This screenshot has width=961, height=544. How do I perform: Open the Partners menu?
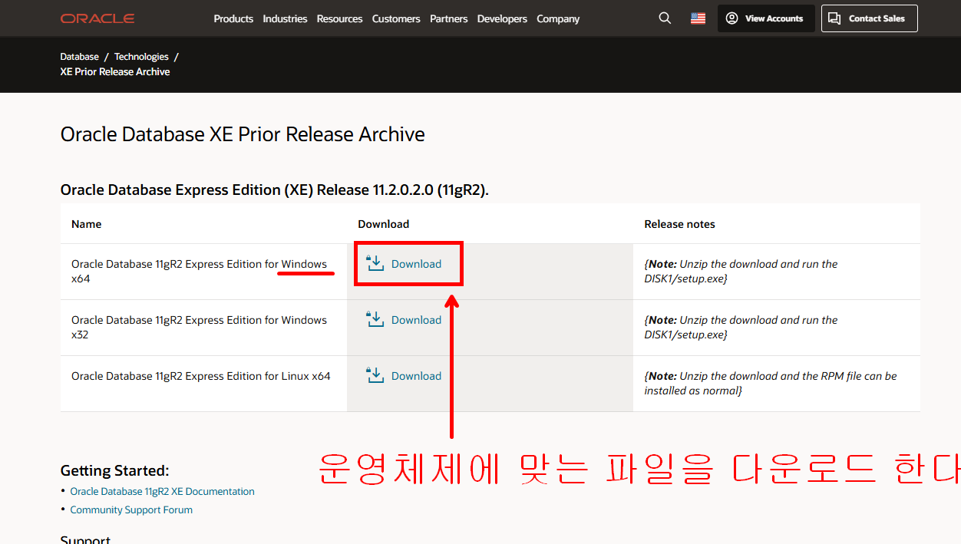point(448,18)
